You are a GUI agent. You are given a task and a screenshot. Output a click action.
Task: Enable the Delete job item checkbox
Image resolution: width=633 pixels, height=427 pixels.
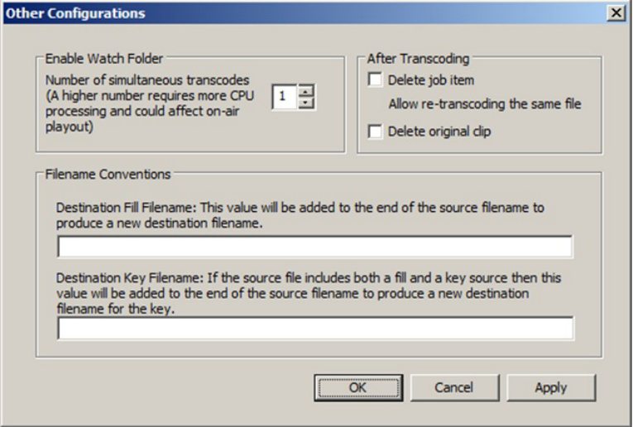point(376,80)
